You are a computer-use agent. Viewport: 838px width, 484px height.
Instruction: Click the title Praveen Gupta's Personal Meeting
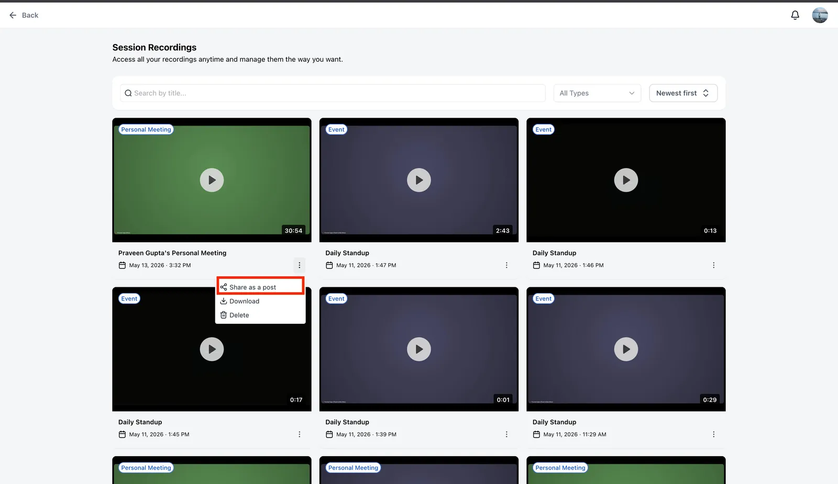172,253
